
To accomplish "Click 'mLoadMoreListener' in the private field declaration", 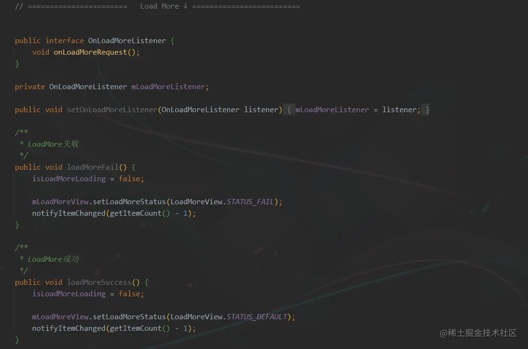I will coord(168,87).
